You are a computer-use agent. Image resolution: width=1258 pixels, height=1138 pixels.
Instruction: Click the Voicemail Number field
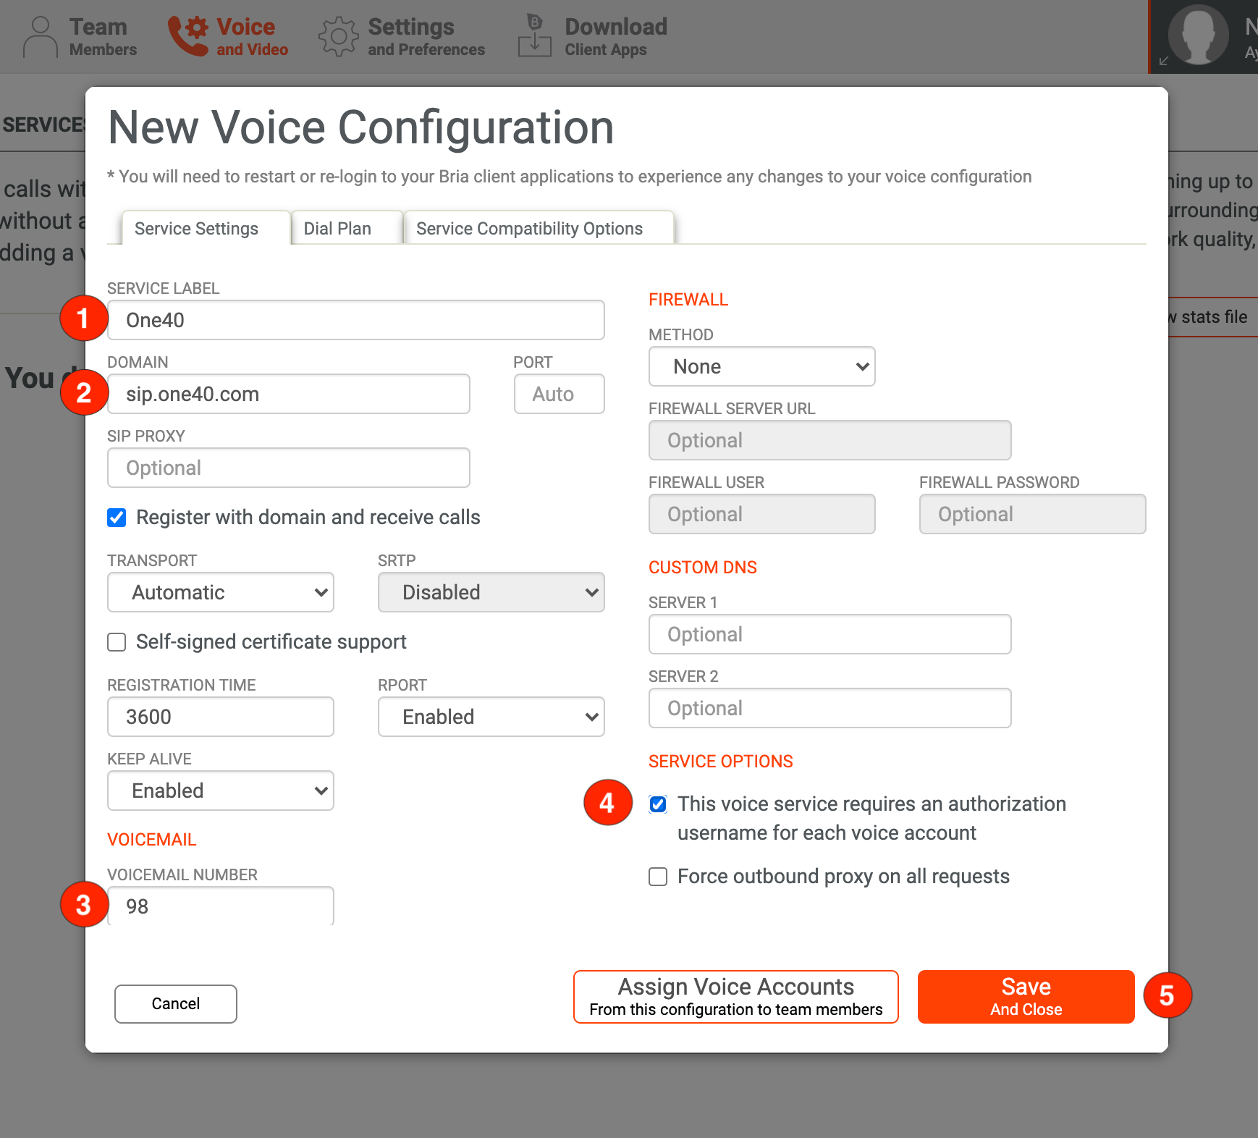coord(220,906)
